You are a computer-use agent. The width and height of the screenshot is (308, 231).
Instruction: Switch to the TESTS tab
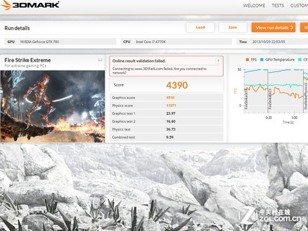[x=278, y=6]
